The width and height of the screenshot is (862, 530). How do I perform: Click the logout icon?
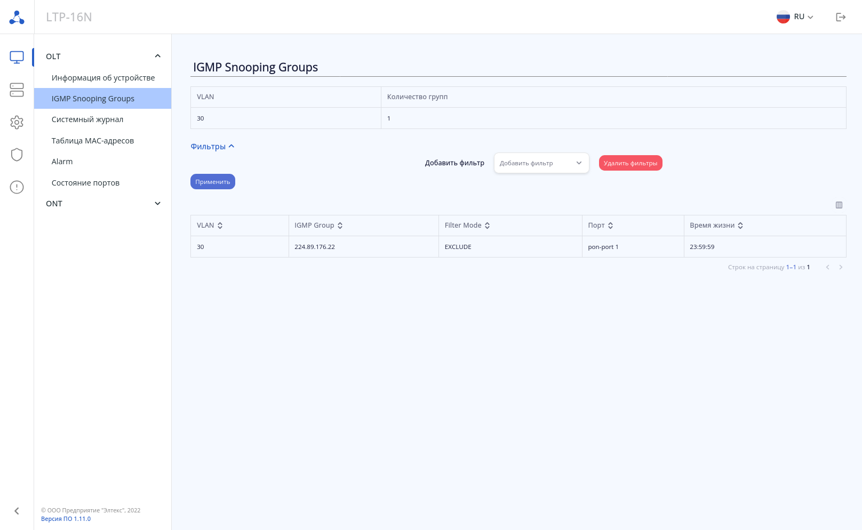pos(841,17)
